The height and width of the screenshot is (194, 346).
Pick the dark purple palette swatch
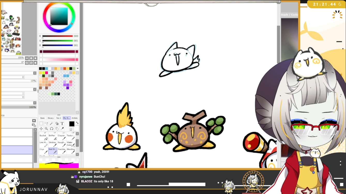(67, 88)
